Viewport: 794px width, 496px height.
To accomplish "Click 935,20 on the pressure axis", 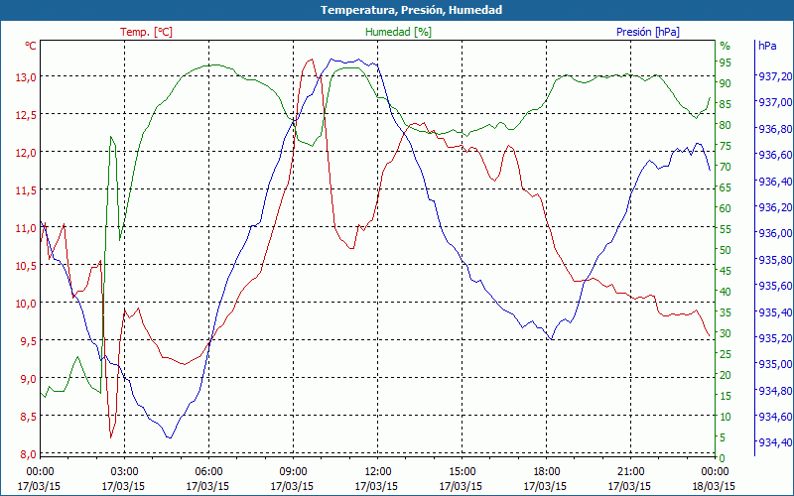I will click(775, 338).
